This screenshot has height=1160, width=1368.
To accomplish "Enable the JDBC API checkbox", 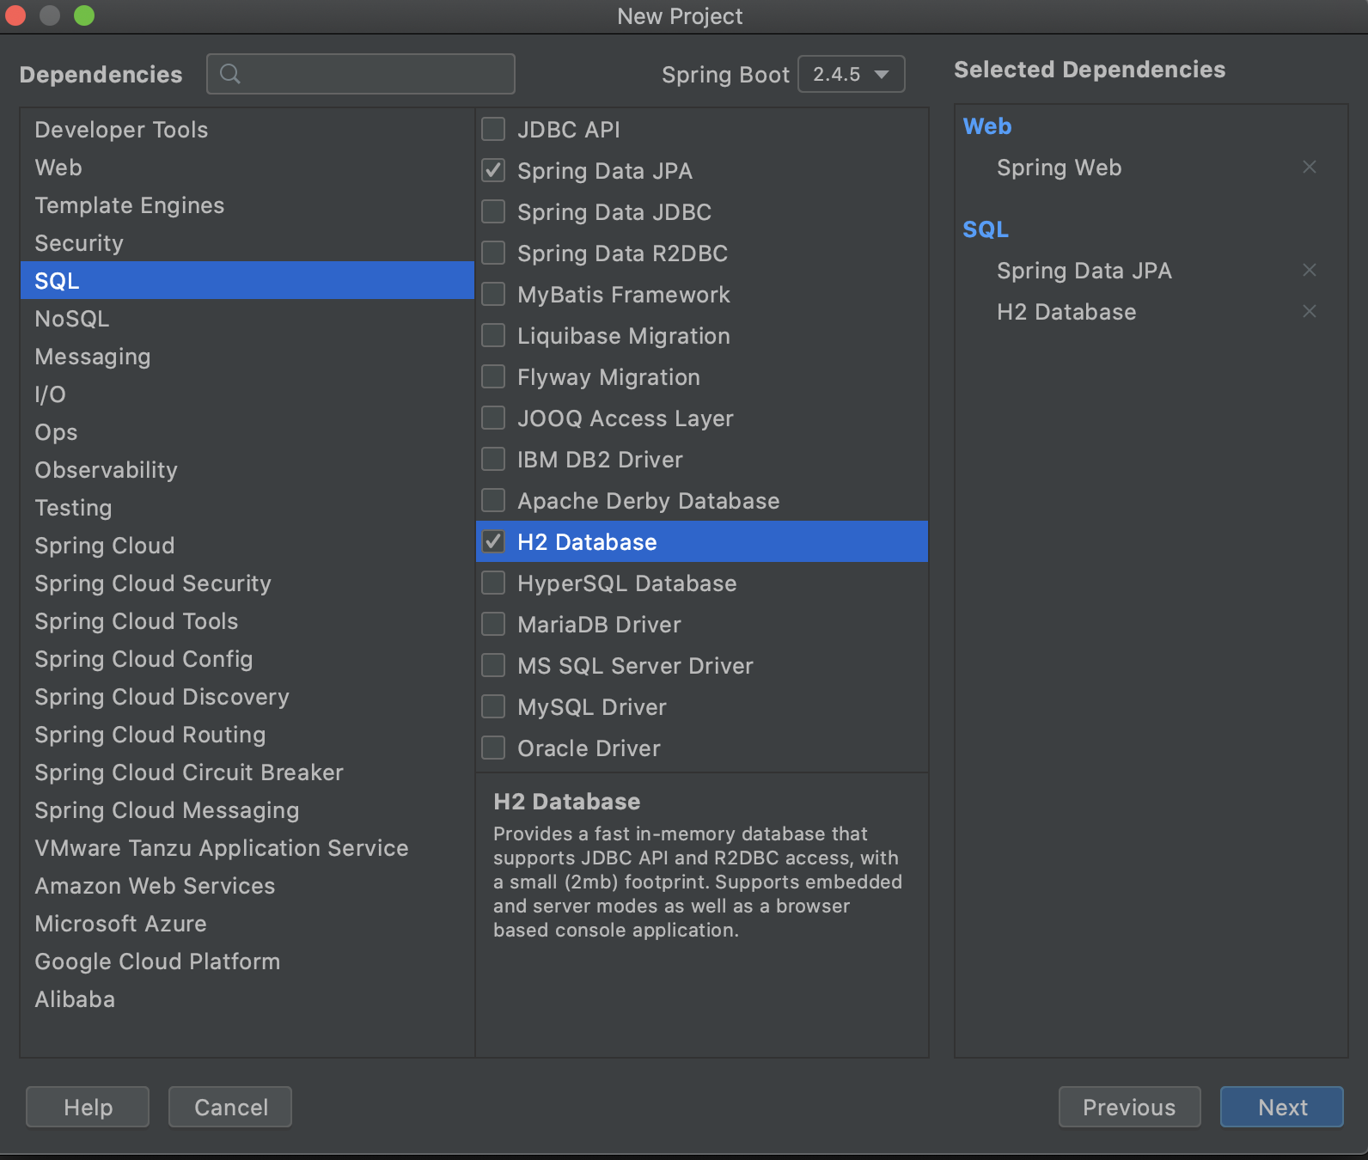I will pyautogui.click(x=493, y=129).
